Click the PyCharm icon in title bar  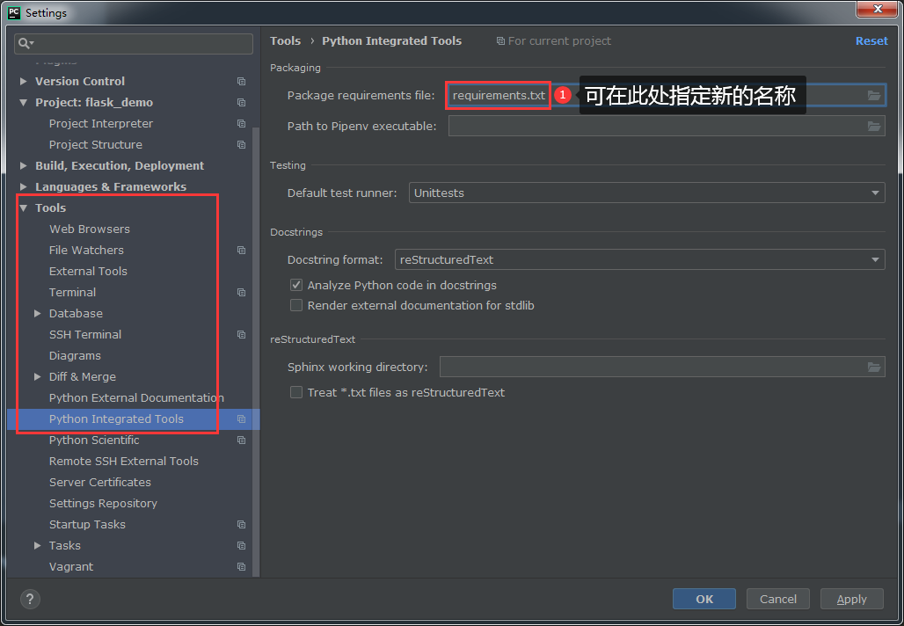[14, 12]
